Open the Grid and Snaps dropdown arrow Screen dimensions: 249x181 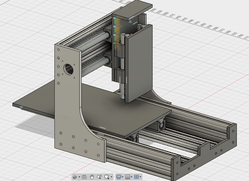coord(131,177)
